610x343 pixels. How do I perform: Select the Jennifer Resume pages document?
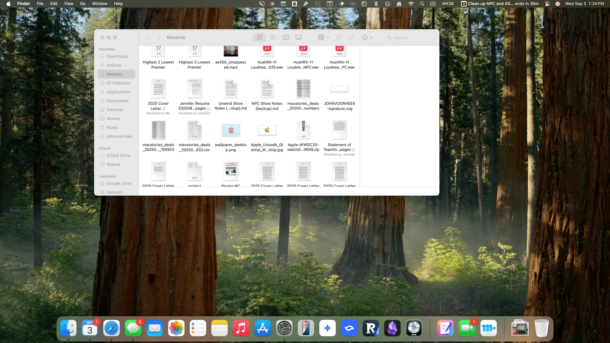[194, 89]
